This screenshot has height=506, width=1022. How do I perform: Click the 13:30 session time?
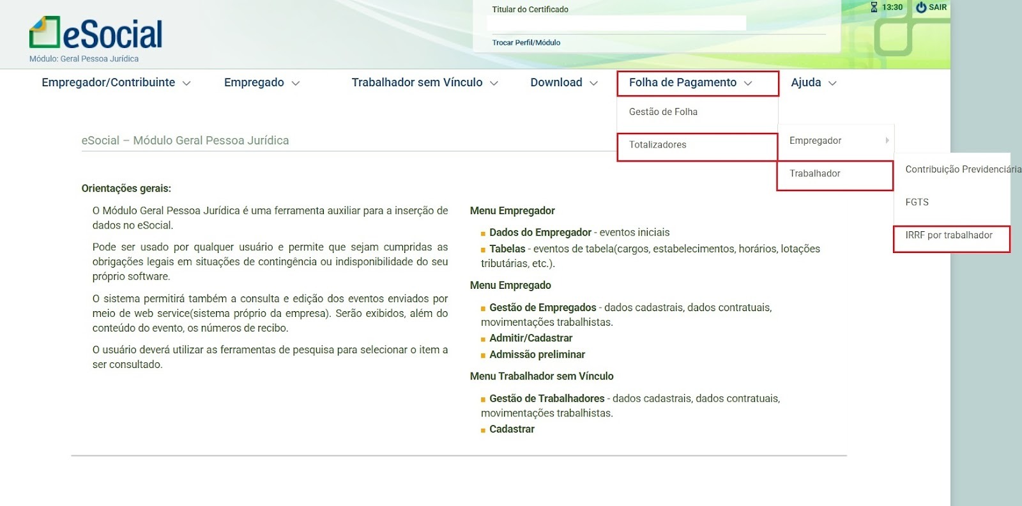[892, 7]
